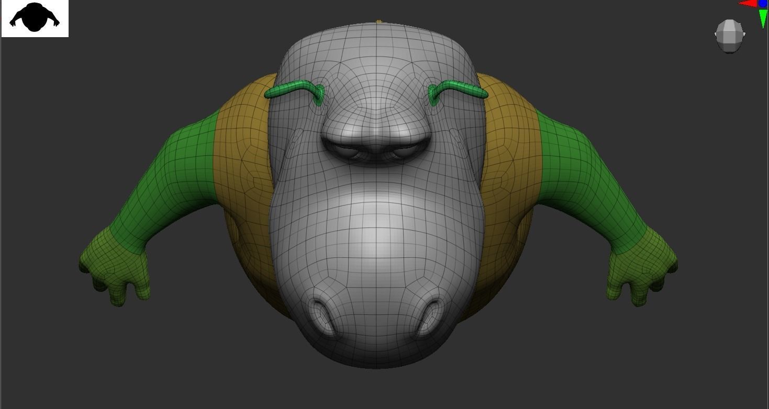Click the green Y axis cone
The height and width of the screenshot is (409, 769).
tap(763, 19)
